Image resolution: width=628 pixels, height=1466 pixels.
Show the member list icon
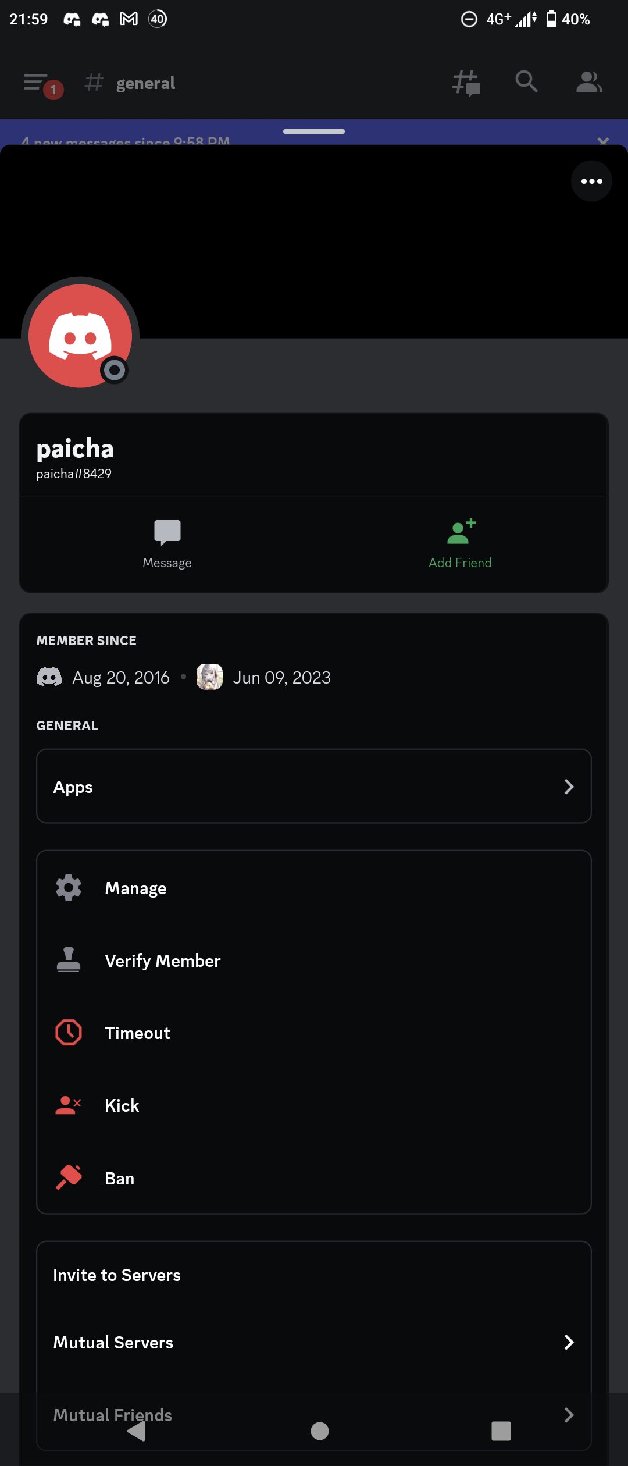588,82
